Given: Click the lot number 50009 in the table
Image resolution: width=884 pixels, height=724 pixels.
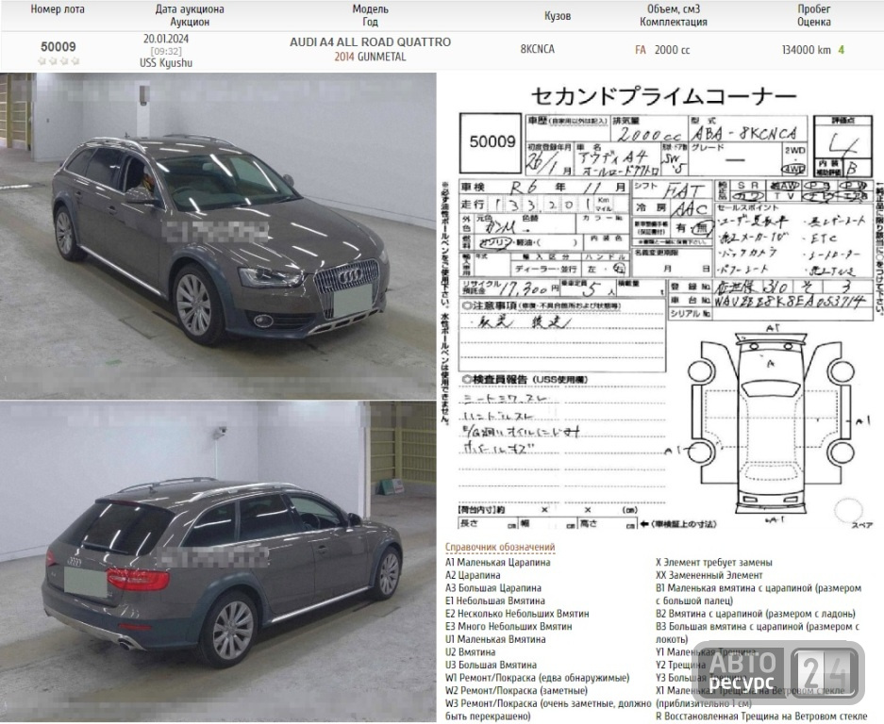Looking at the screenshot, I should (58, 47).
